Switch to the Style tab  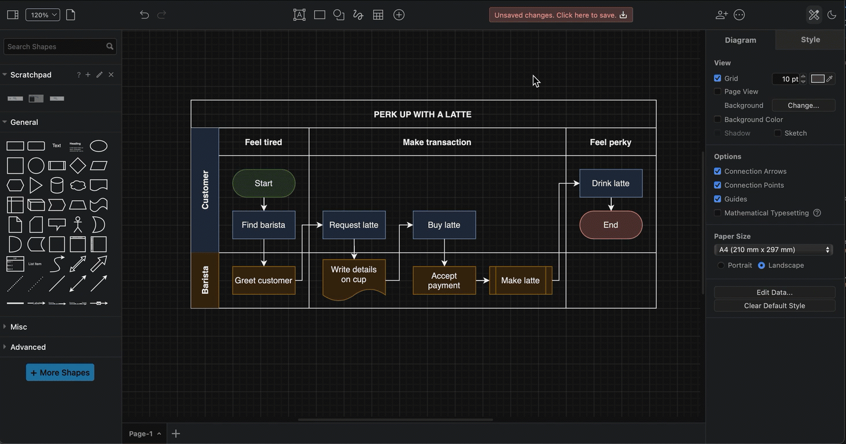pos(810,40)
